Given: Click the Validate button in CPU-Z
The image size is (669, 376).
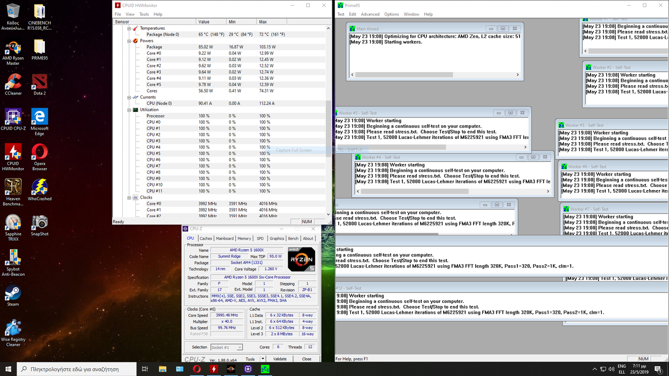Looking at the screenshot, I should pyautogui.click(x=280, y=359).
